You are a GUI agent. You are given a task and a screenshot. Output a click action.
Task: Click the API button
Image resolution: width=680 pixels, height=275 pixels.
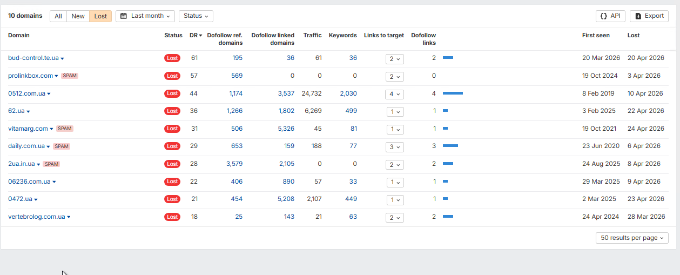point(610,16)
